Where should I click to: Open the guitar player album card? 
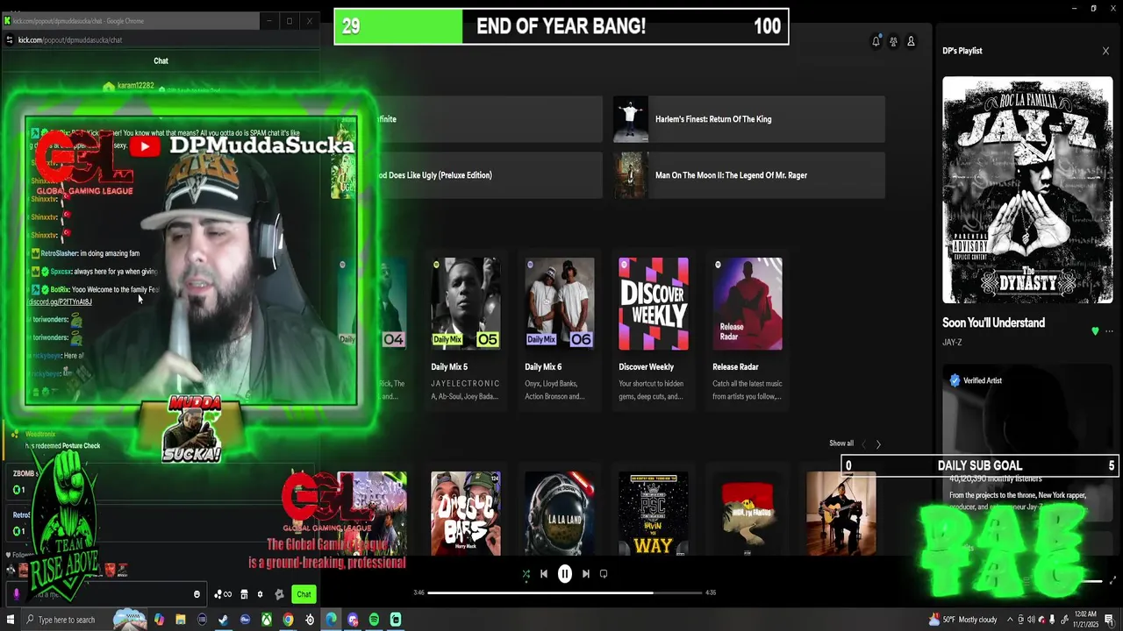coord(841,514)
